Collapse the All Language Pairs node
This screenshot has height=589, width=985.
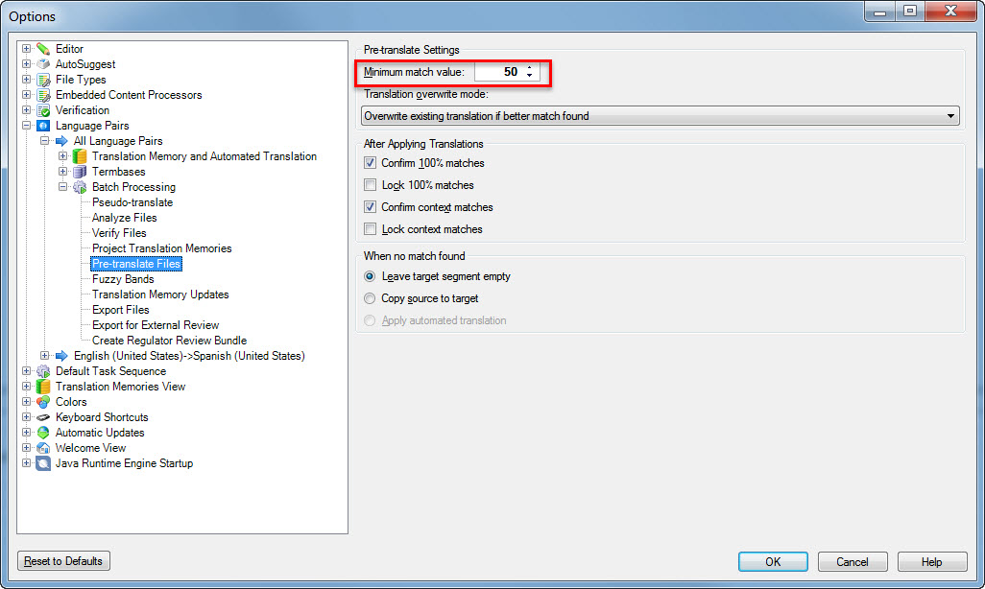point(44,141)
